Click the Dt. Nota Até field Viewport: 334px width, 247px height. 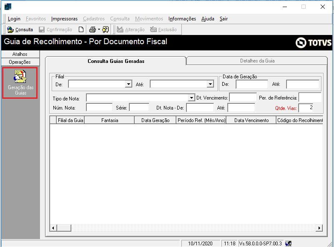pos(241,107)
